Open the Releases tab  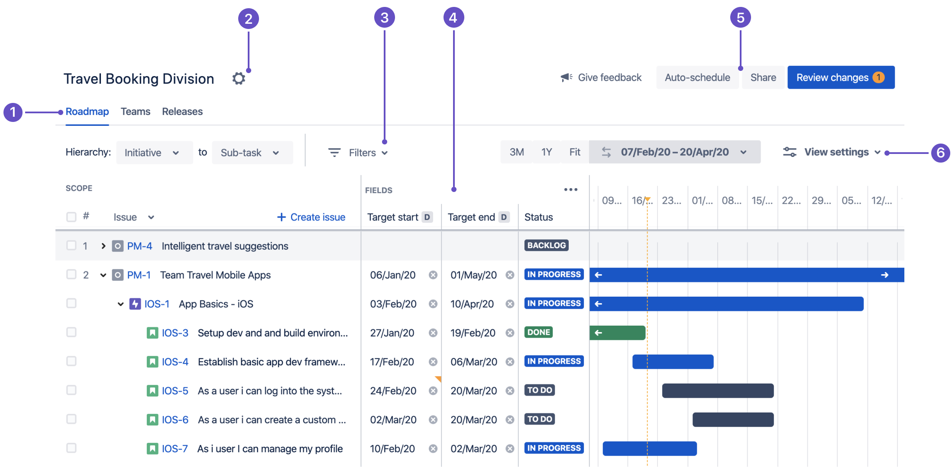[x=182, y=112]
